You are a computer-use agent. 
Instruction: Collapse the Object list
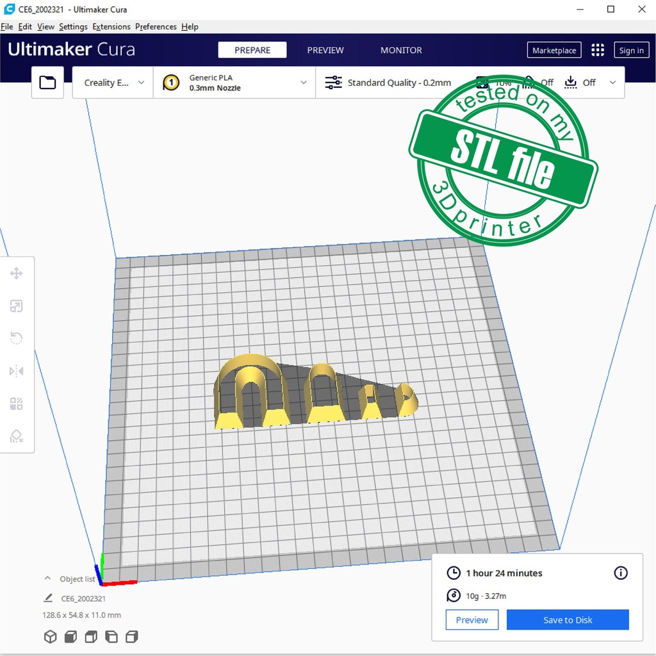pyautogui.click(x=47, y=578)
